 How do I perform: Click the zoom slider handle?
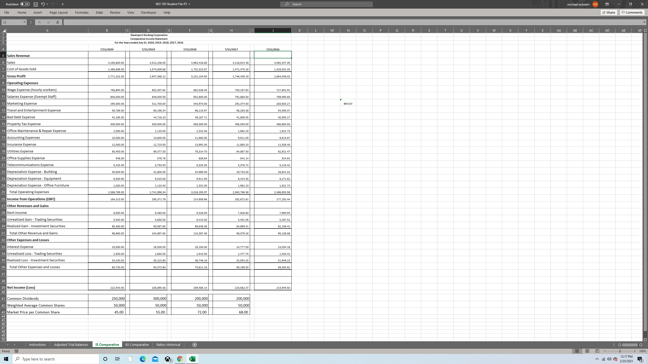click(x=620, y=351)
